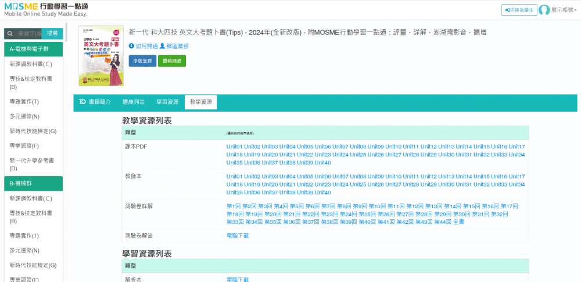The width and height of the screenshot is (581, 282).
Task: Click 電腦下載 link for 測驗卷解答
Action: (237, 235)
